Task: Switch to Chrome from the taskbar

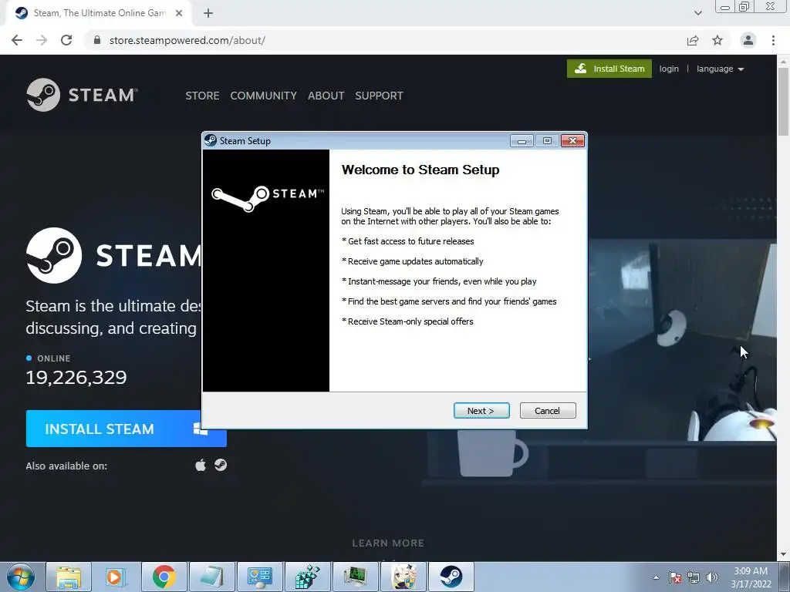Action: pos(164,577)
